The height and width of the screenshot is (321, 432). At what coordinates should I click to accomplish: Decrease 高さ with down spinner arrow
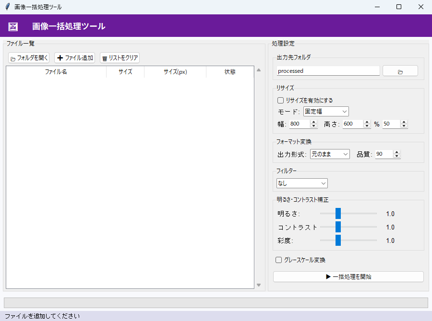point(367,126)
